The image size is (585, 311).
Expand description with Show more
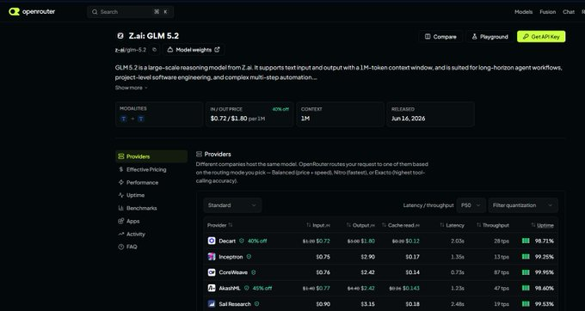click(x=131, y=88)
